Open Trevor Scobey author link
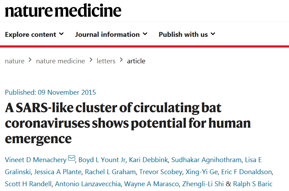 (x=160, y=172)
